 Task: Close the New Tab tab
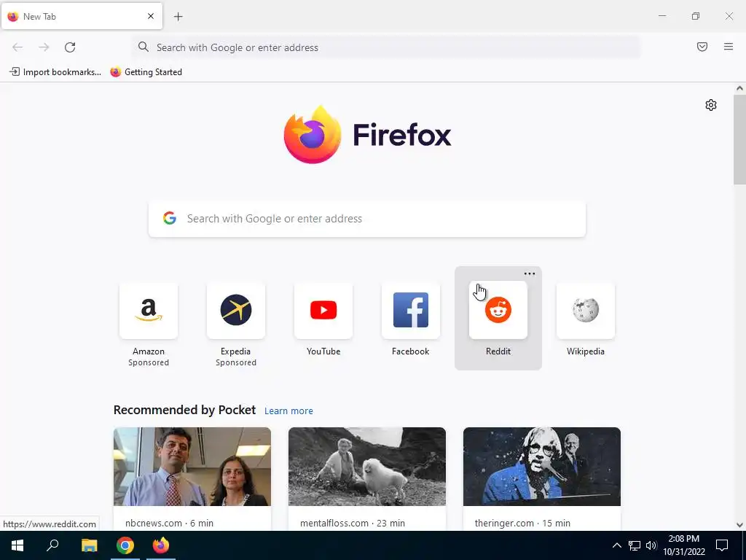point(151,16)
